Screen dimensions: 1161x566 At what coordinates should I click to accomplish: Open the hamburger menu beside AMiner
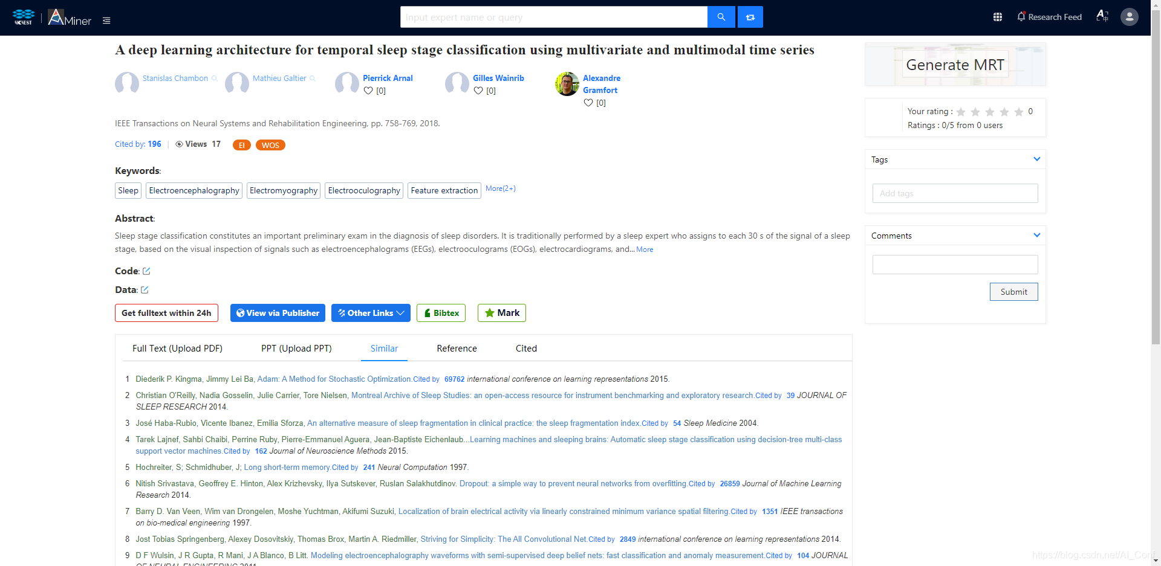click(x=106, y=21)
